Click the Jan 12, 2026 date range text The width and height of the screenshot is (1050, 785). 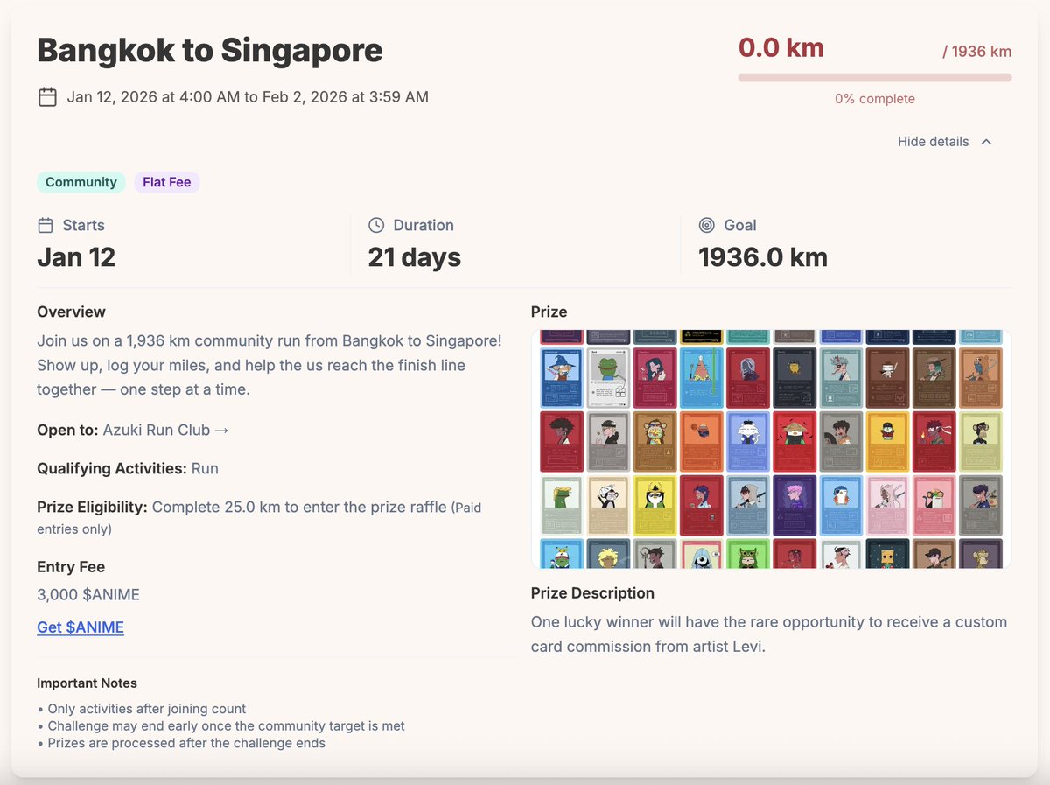point(248,97)
